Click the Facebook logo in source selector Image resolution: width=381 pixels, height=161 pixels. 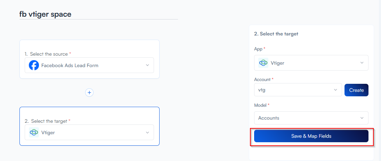tap(34, 65)
